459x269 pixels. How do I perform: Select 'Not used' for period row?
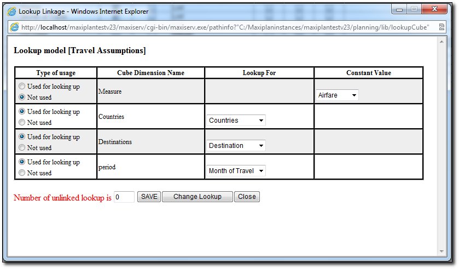pos(22,173)
